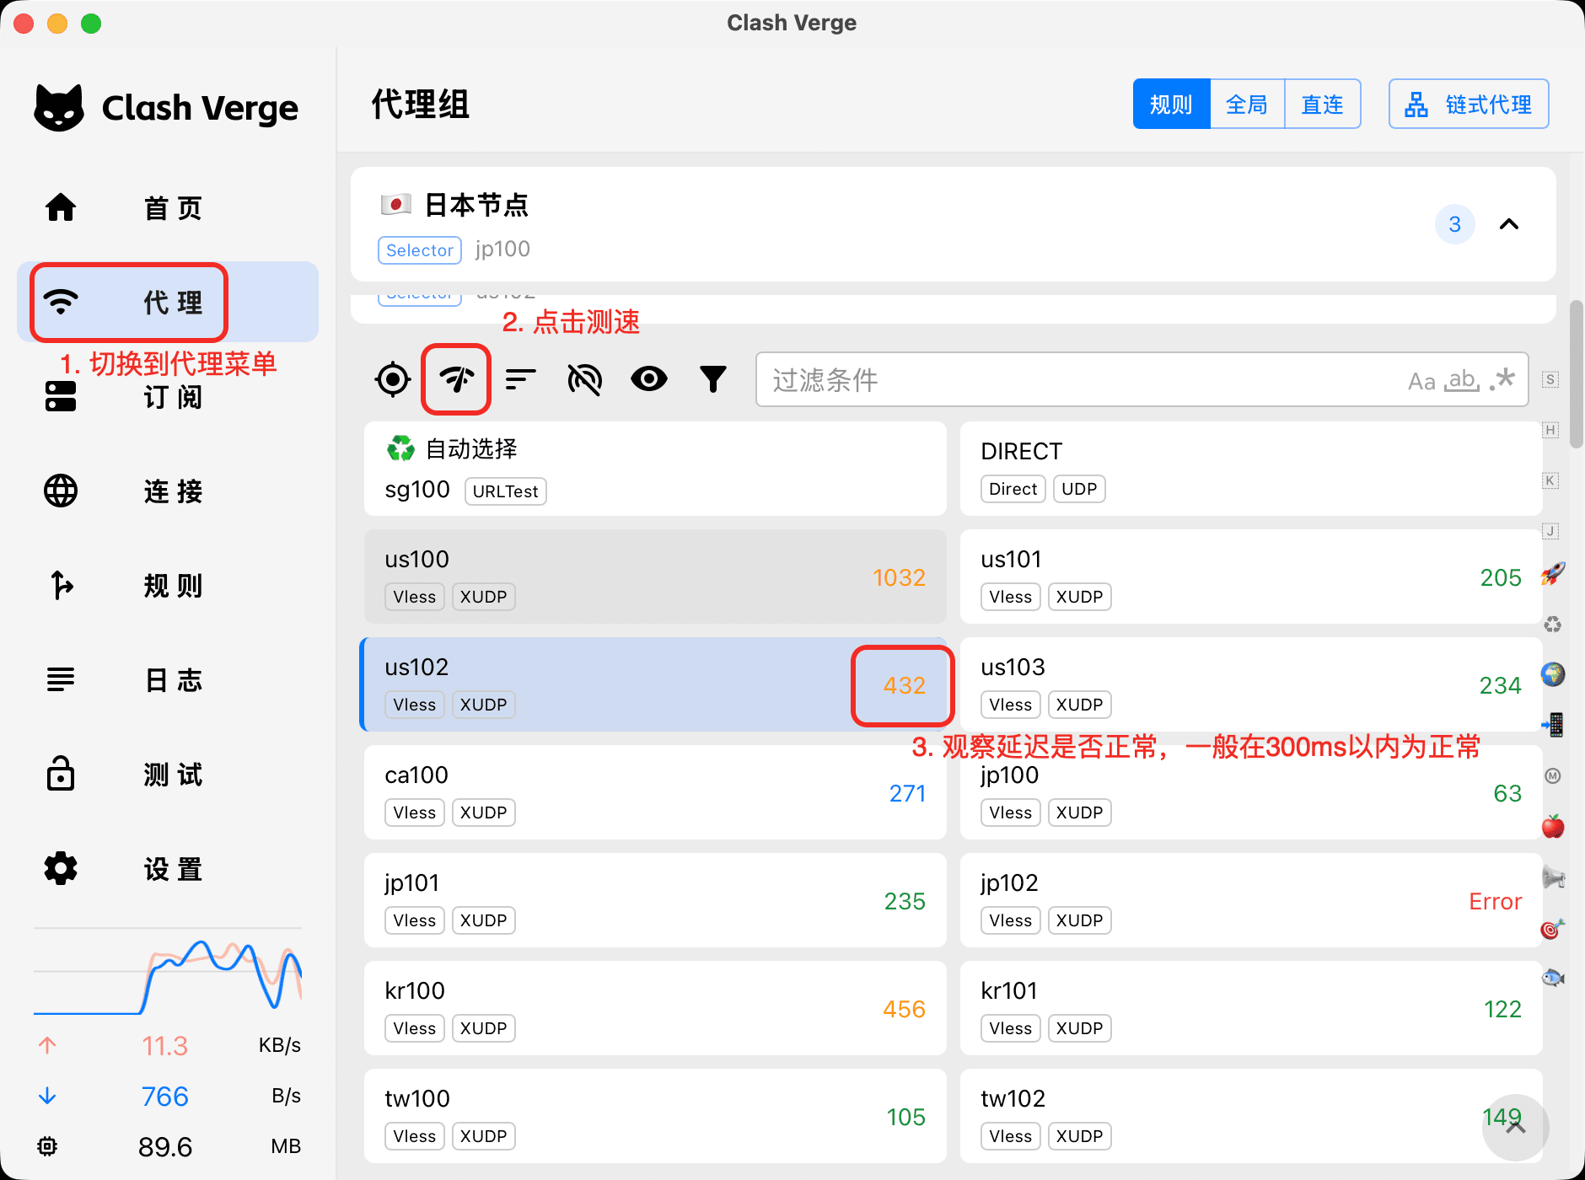The width and height of the screenshot is (1585, 1180).
Task: Select the ca100 node
Action: (655, 792)
